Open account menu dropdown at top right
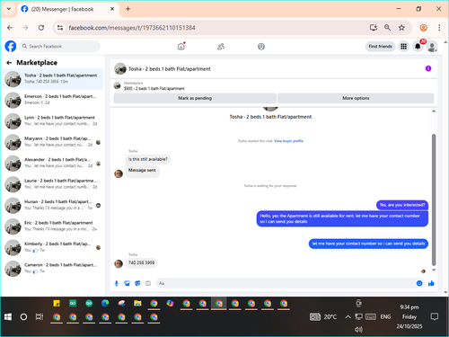The image size is (449, 337). tap(432, 47)
